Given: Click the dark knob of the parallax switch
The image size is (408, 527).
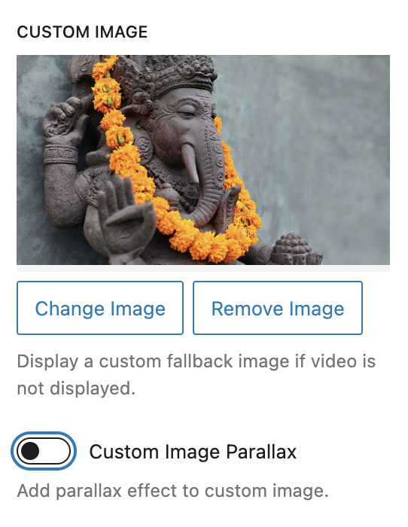Looking at the screenshot, I should click(30, 451).
